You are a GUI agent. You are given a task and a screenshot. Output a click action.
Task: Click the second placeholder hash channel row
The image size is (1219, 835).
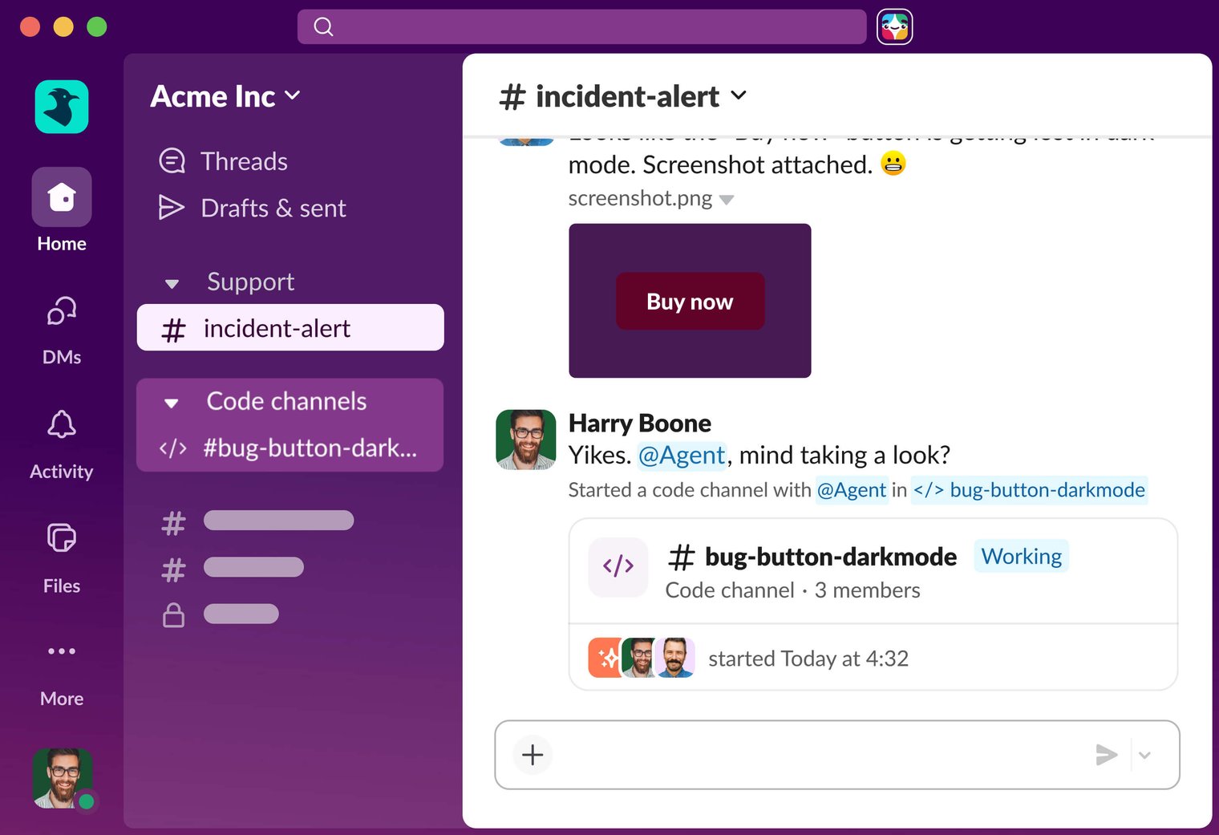pyautogui.click(x=233, y=568)
